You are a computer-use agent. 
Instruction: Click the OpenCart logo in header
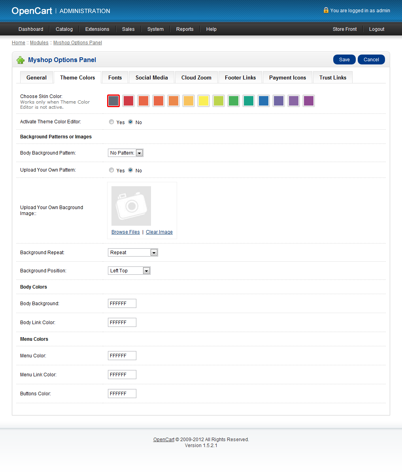pos(32,11)
